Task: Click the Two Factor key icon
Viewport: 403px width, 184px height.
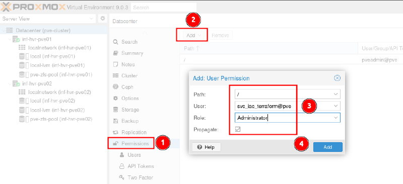Action: pyautogui.click(x=122, y=177)
